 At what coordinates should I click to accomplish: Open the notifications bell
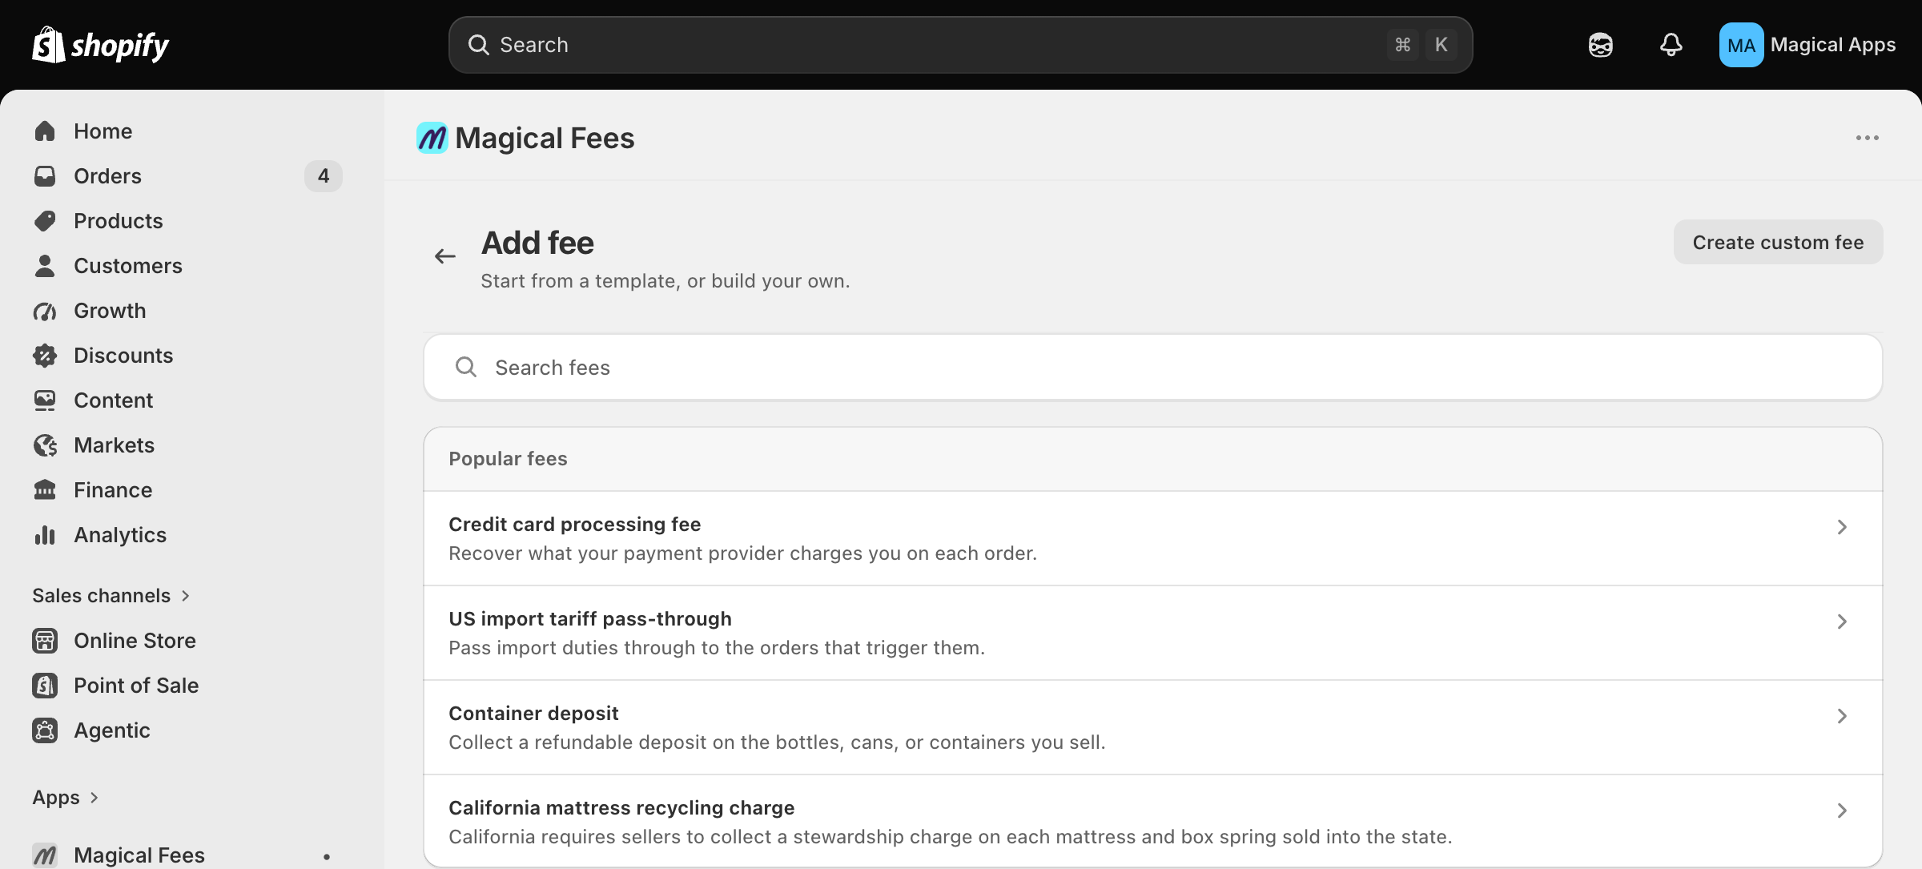(x=1671, y=45)
